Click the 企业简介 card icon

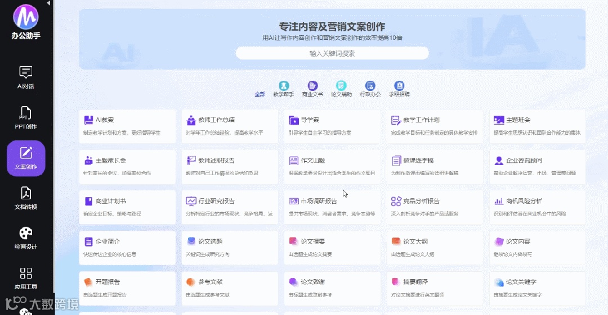[x=88, y=241]
